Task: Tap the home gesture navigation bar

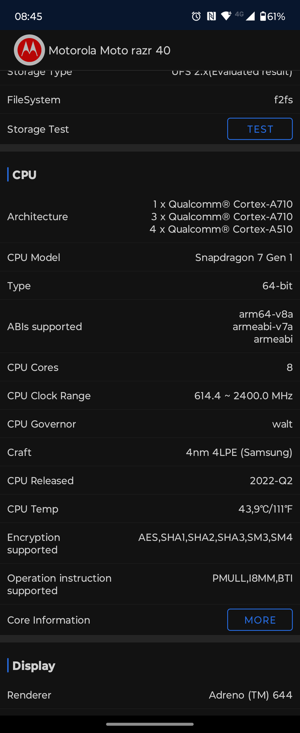Action: pos(150,724)
